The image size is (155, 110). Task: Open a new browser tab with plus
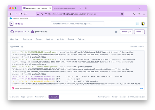86,8
